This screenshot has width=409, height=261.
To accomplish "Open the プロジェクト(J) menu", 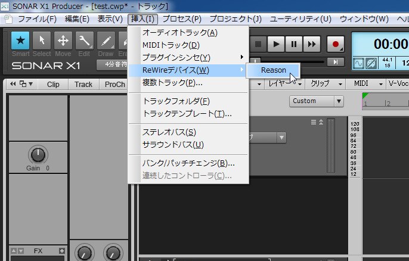I will [236, 19].
